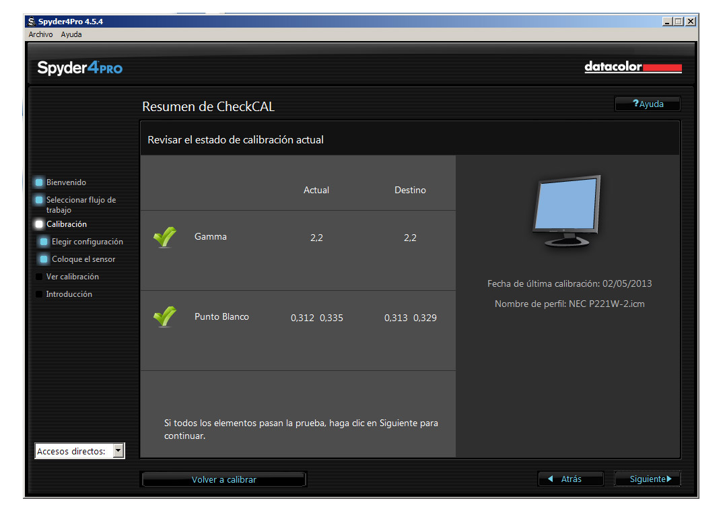Click the Spyder4Pro logo in header
The image size is (725, 515).
click(x=79, y=68)
